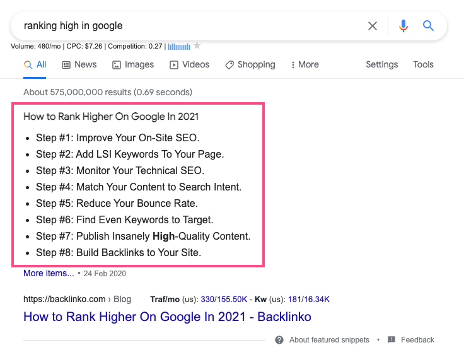Go to the Shopping tab
Image resolution: width=464 pixels, height=362 pixels.
(x=250, y=64)
